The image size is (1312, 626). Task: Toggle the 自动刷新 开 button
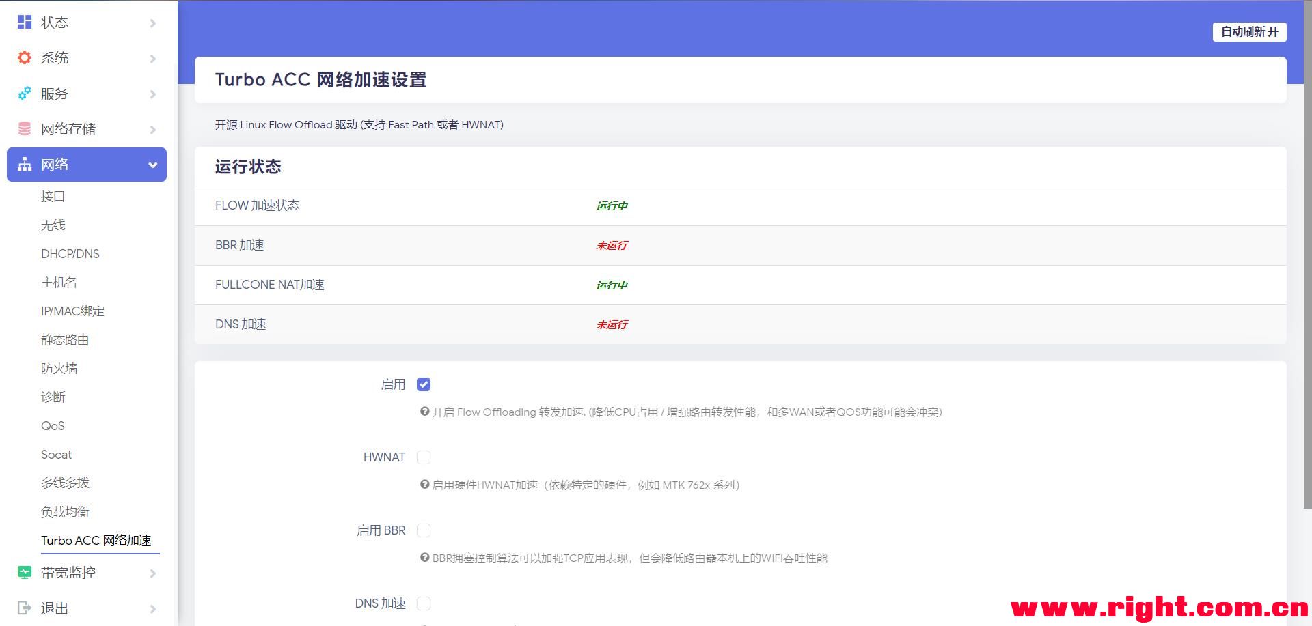click(1249, 32)
